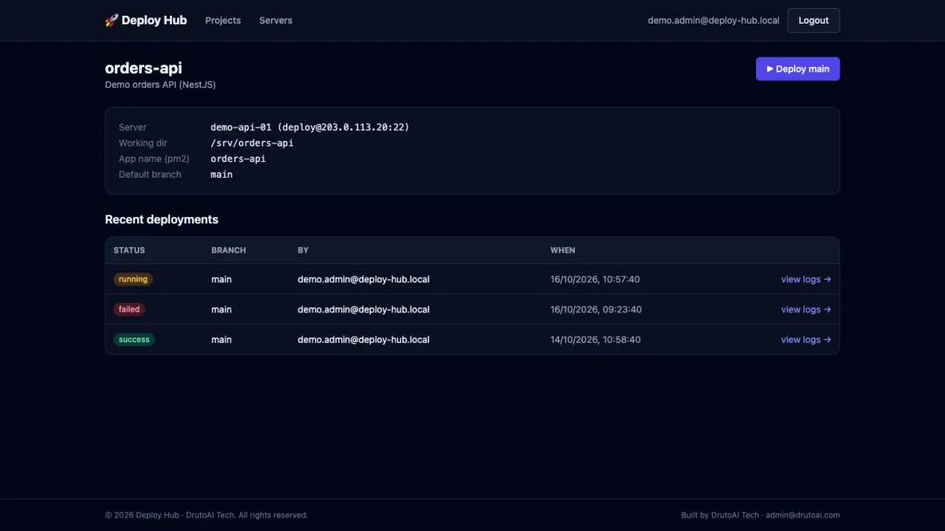Screen dimensions: 945x531
Task: Click the Demo orders API (NestJS) subtitle
Action: click(x=160, y=84)
